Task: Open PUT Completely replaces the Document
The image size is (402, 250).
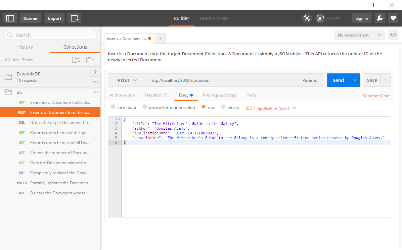Action: (x=50, y=173)
